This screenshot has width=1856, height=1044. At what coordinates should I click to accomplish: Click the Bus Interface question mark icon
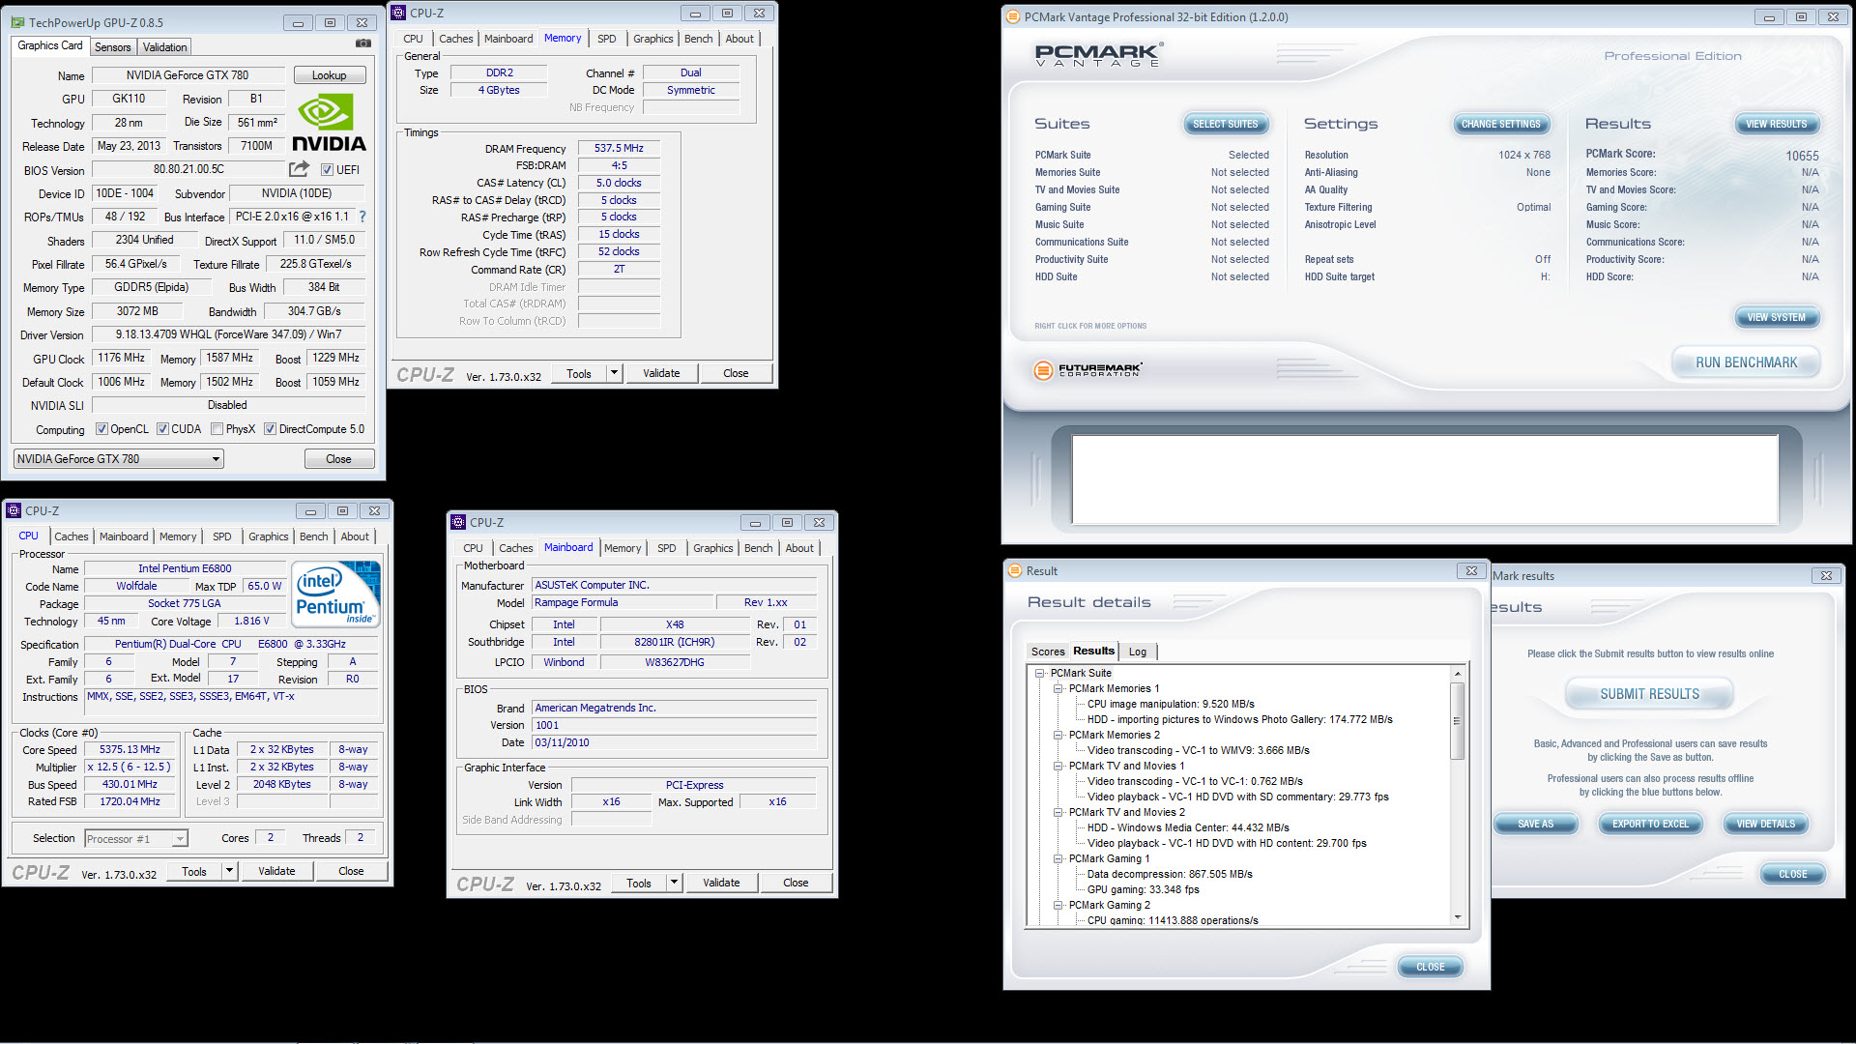tap(362, 217)
